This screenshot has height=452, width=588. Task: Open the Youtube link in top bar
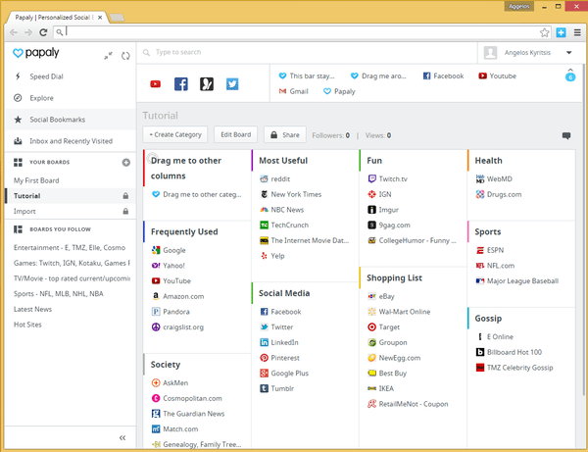pos(497,76)
